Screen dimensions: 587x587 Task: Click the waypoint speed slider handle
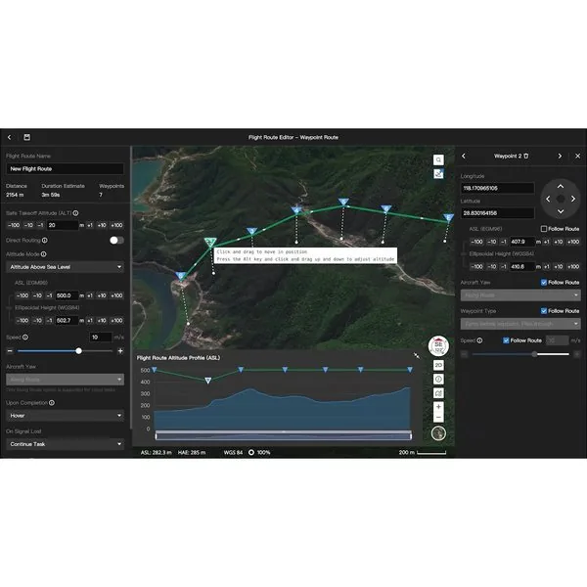click(x=534, y=354)
